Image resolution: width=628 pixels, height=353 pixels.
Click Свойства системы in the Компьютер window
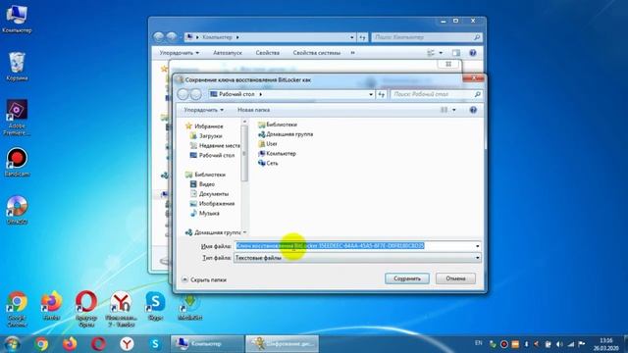[316, 53]
